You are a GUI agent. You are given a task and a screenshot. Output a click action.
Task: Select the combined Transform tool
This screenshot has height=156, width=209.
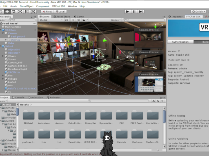(33, 11)
